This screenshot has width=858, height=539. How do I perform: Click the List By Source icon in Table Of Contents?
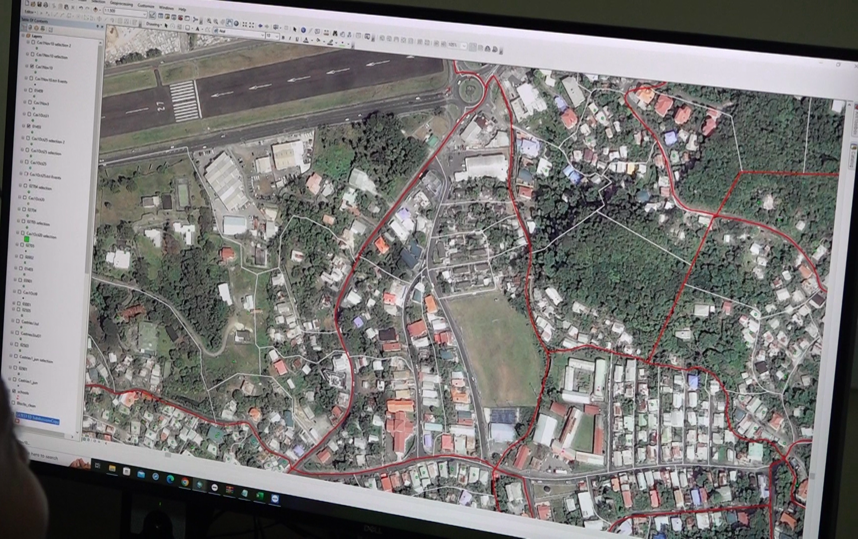pyautogui.click(x=30, y=27)
